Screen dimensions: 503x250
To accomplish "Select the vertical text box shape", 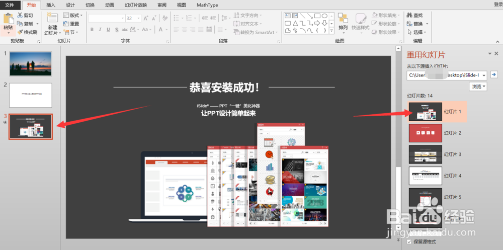I will click(295, 16).
